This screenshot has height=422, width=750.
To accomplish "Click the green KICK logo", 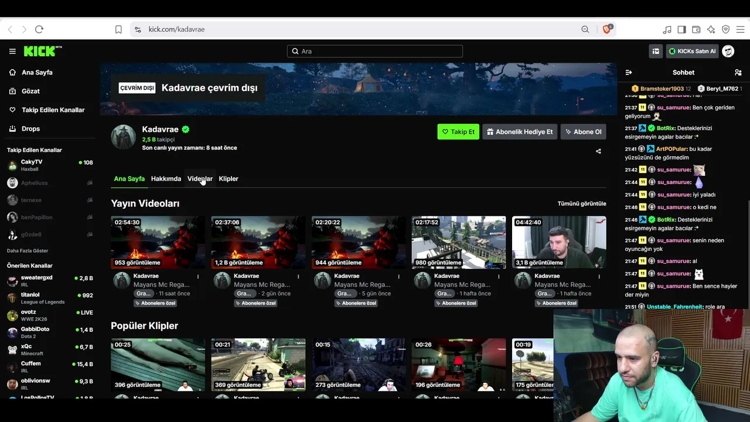I will pyautogui.click(x=43, y=51).
